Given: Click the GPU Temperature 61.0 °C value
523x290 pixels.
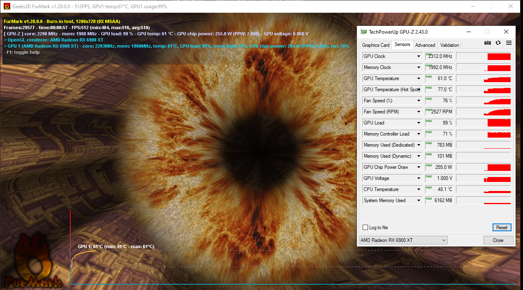Looking at the screenshot, I should [440, 78].
